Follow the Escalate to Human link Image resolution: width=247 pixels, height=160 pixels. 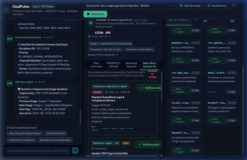(152, 74)
